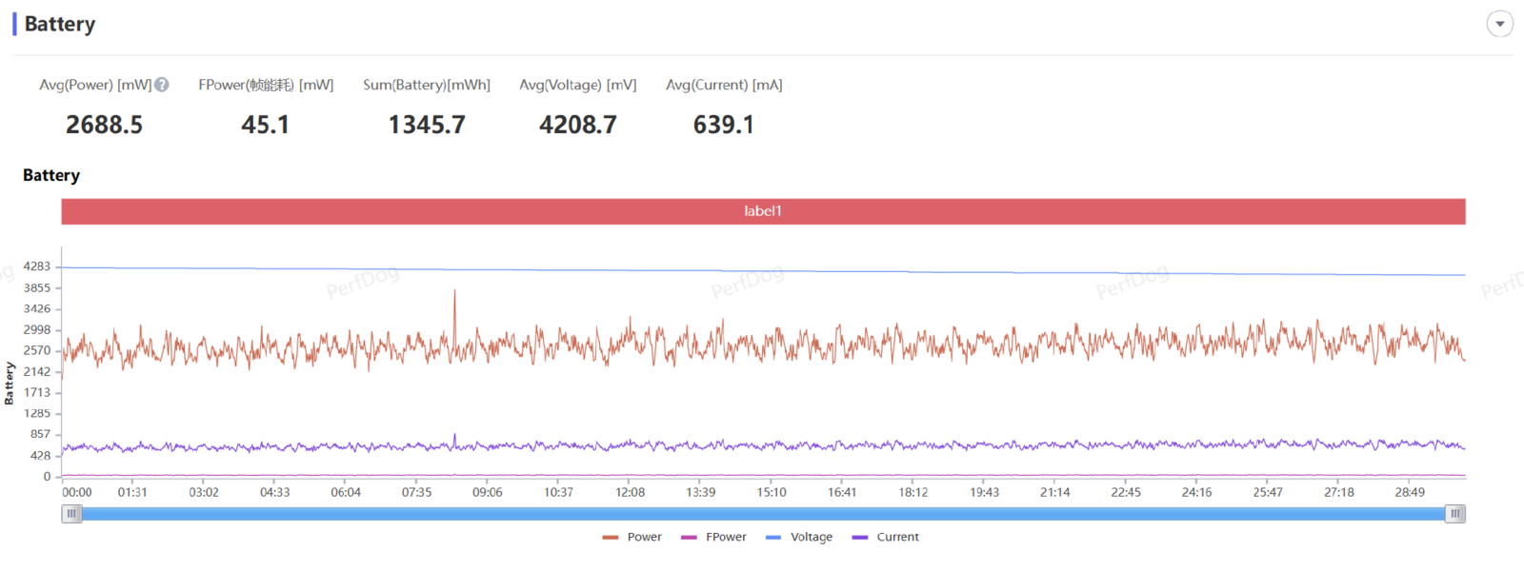The height and width of the screenshot is (571, 1524).
Task: Click the orange Power legend swatch
Action: pyautogui.click(x=611, y=538)
